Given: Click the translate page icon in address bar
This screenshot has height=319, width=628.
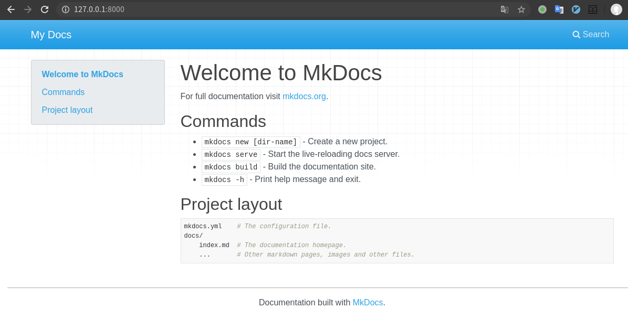Looking at the screenshot, I should (x=505, y=9).
